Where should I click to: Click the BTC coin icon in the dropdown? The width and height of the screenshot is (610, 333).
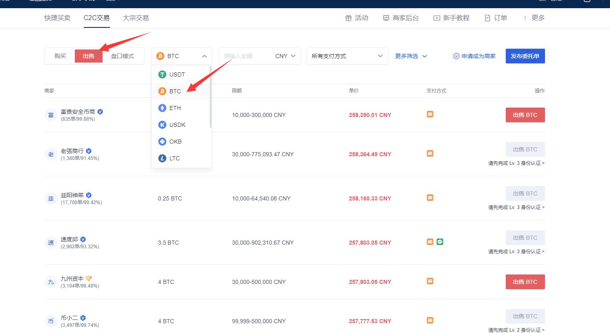coord(163,91)
